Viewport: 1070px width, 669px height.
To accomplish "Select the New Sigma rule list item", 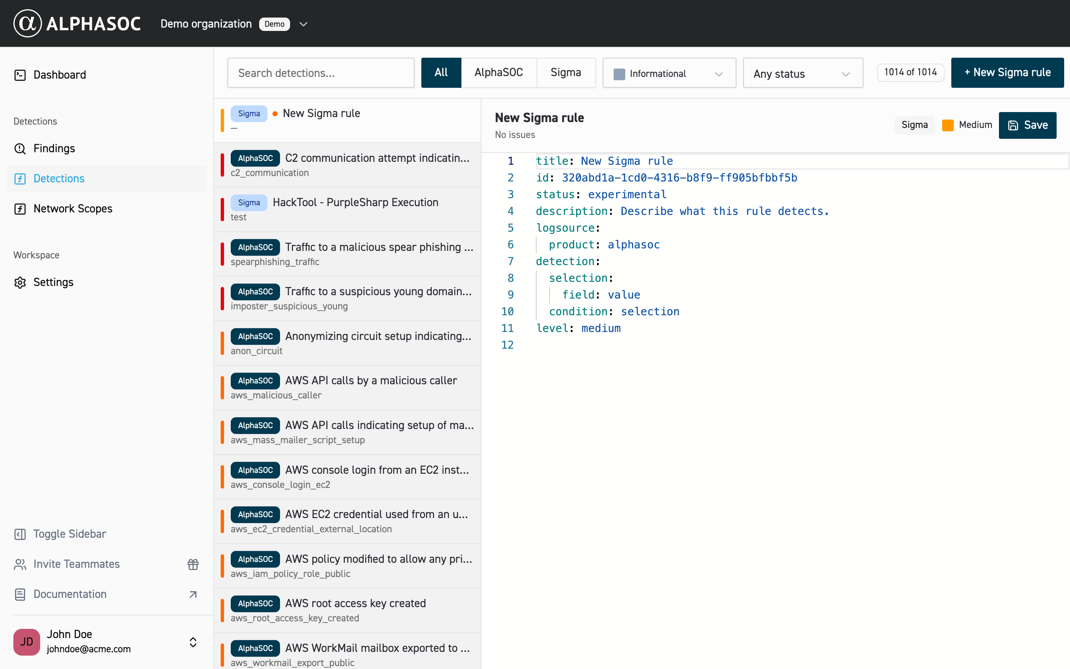I will point(347,120).
